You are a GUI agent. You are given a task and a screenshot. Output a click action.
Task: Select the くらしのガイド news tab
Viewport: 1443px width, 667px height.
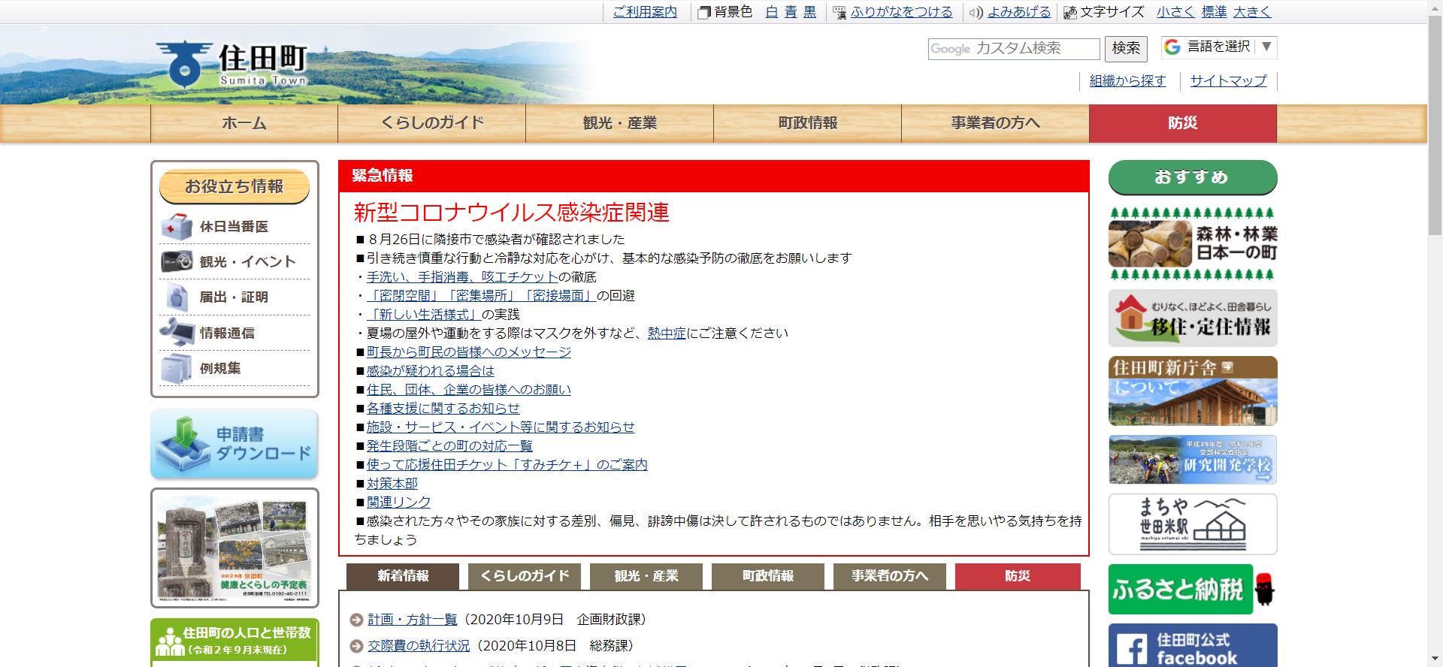525,576
